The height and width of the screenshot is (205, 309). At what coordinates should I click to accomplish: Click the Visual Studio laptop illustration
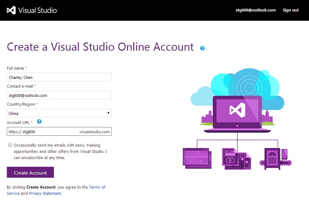click(237, 114)
